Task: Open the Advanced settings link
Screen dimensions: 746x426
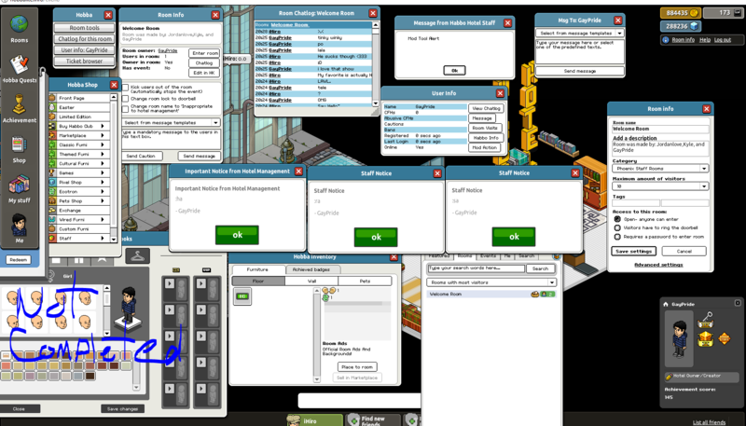Action: 659,265
